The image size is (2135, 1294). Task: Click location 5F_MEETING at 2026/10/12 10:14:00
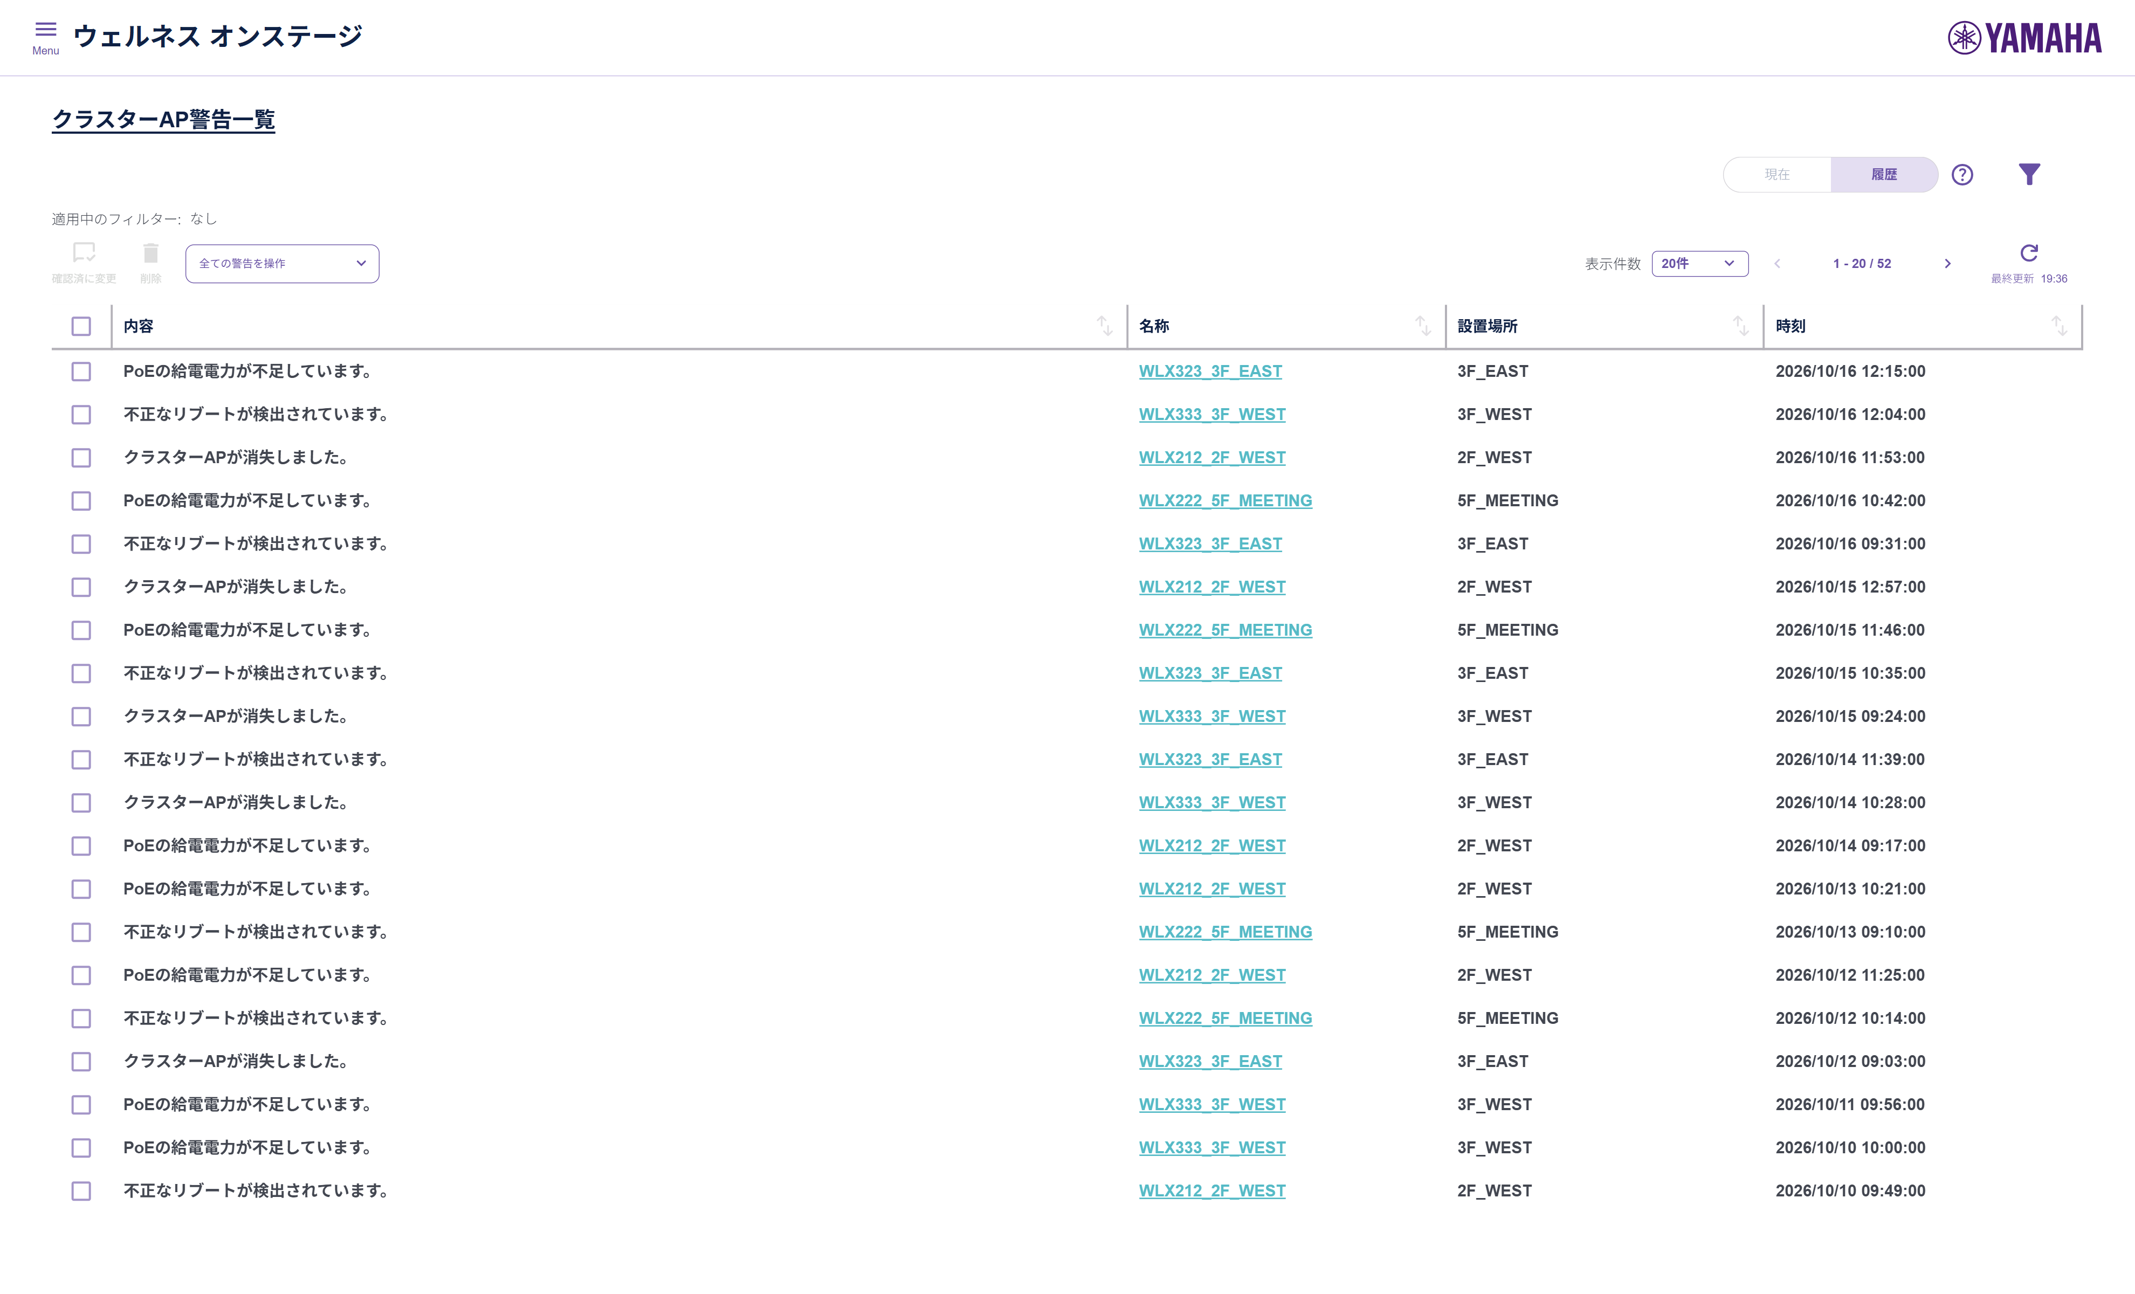point(1507,1018)
